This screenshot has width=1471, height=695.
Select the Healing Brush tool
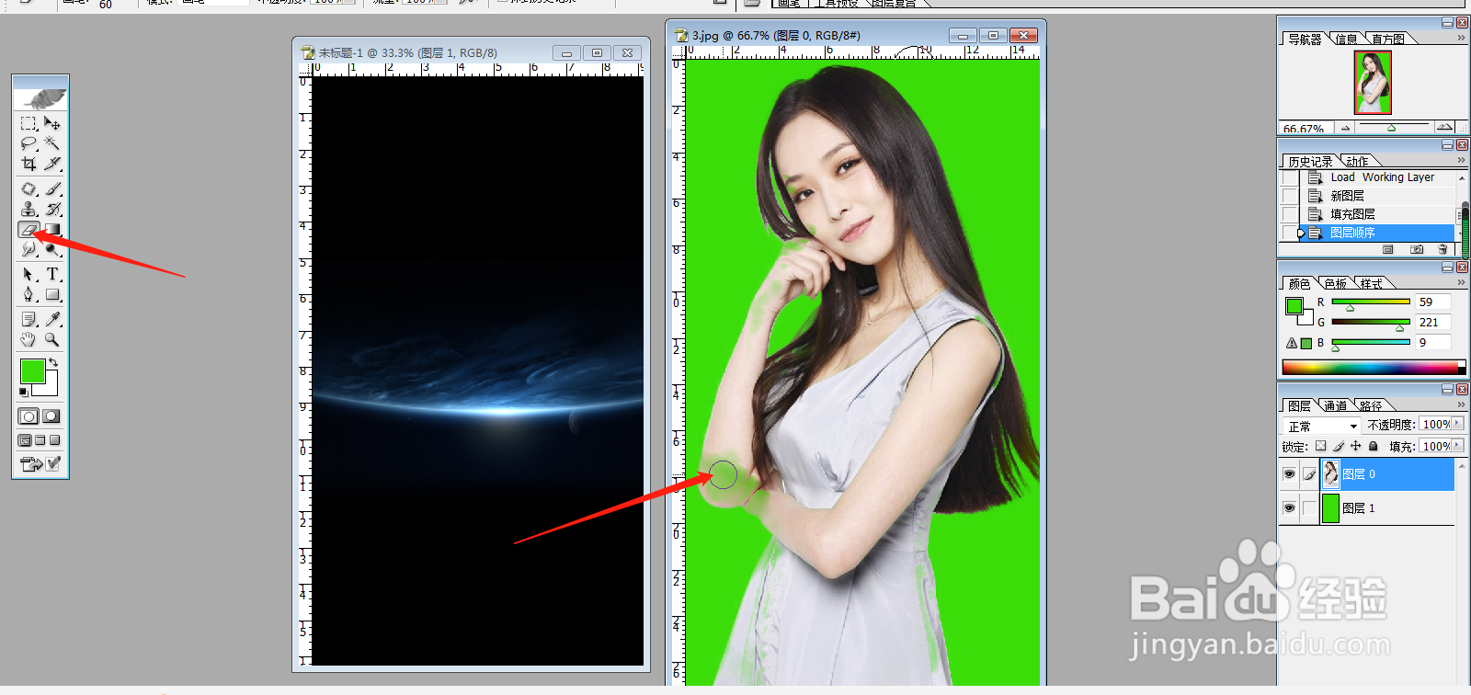pyautogui.click(x=29, y=188)
